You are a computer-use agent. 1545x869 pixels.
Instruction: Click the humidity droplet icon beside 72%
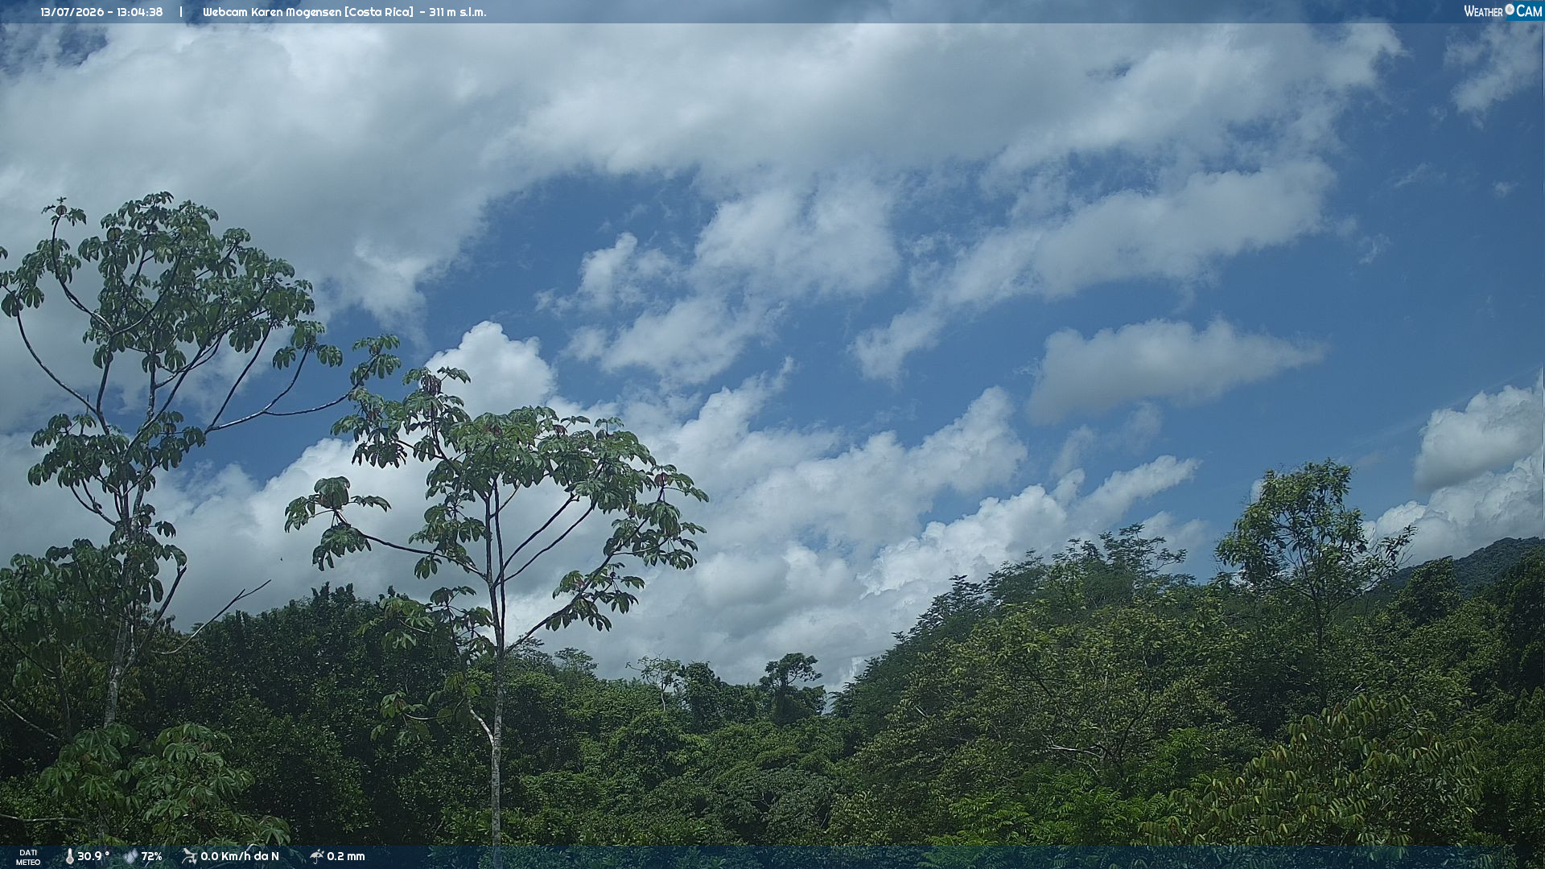(x=130, y=857)
